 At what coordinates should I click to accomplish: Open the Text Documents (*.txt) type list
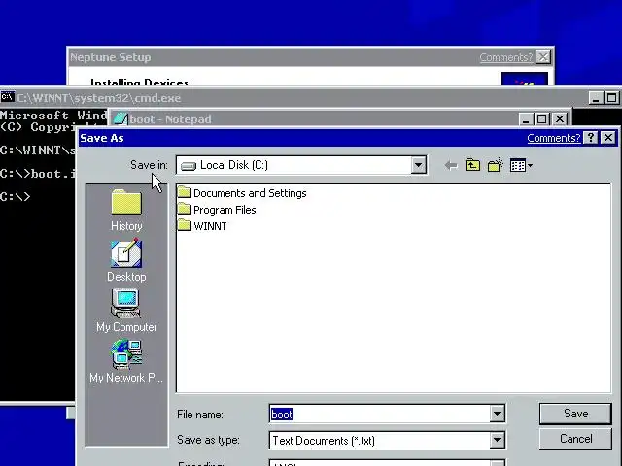387,440
